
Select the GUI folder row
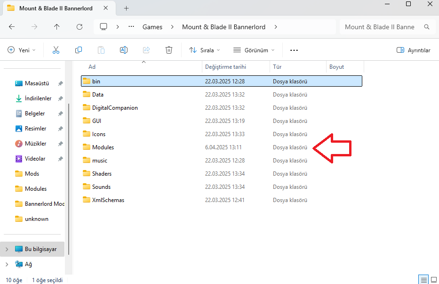point(222,121)
